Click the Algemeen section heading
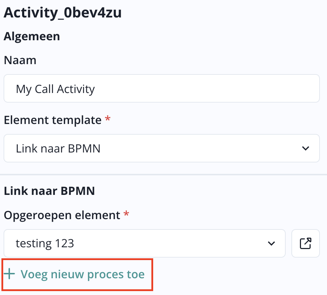Screen dimensions: 327x295 32,36
